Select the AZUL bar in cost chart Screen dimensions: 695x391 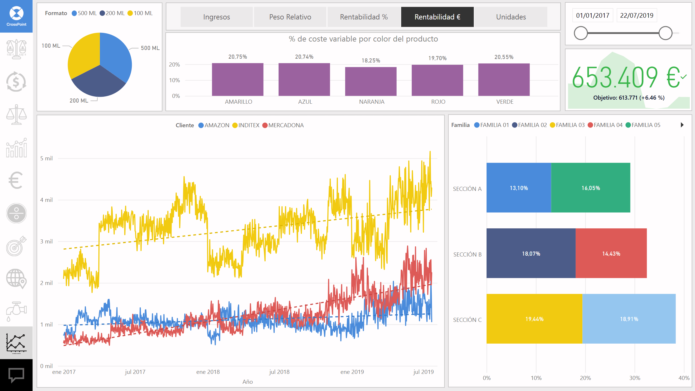[x=304, y=79]
